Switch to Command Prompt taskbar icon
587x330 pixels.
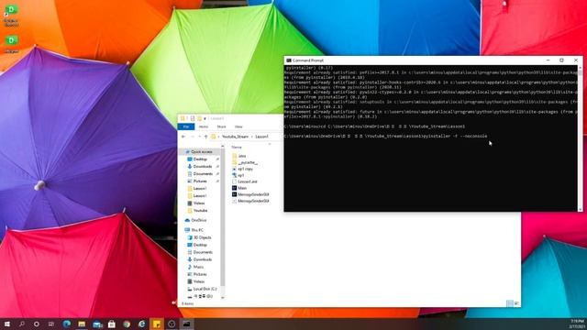coord(186,324)
